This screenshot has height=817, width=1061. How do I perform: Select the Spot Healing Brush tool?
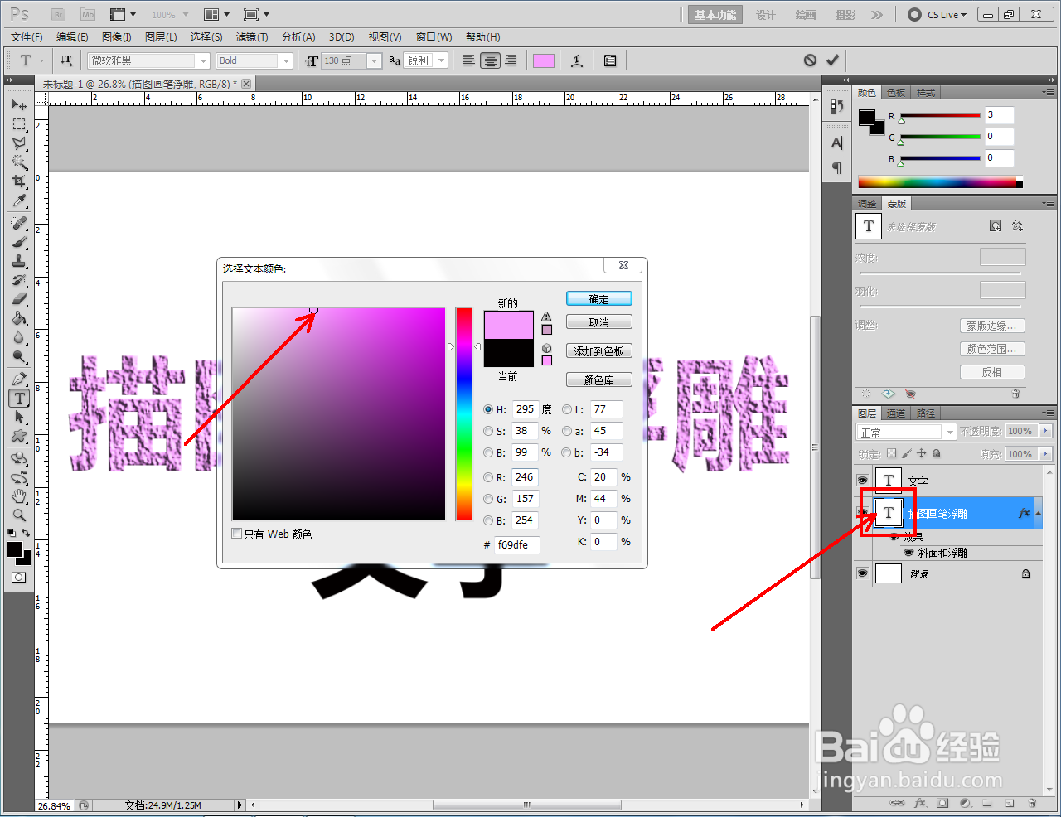19,224
